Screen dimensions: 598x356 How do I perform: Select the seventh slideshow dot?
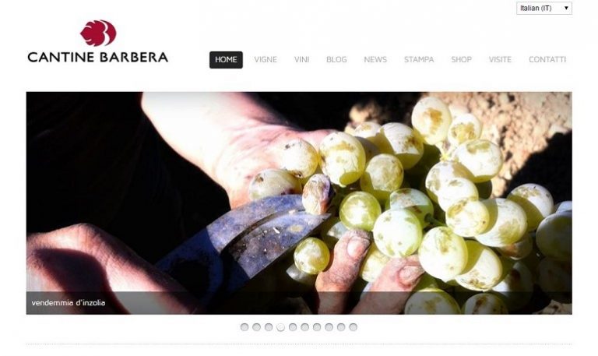coord(317,327)
